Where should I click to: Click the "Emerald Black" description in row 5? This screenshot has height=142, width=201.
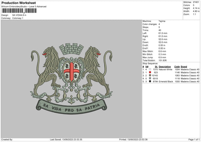pos(166,81)
